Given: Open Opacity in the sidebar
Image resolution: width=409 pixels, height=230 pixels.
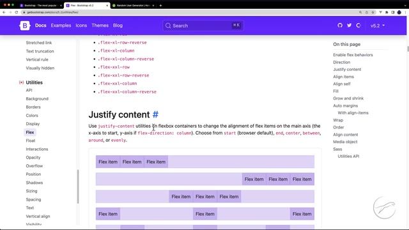Looking at the screenshot, I should coord(33,157).
